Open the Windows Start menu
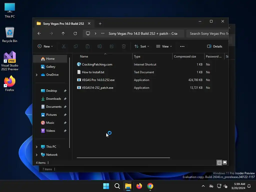 [x=106, y=186]
